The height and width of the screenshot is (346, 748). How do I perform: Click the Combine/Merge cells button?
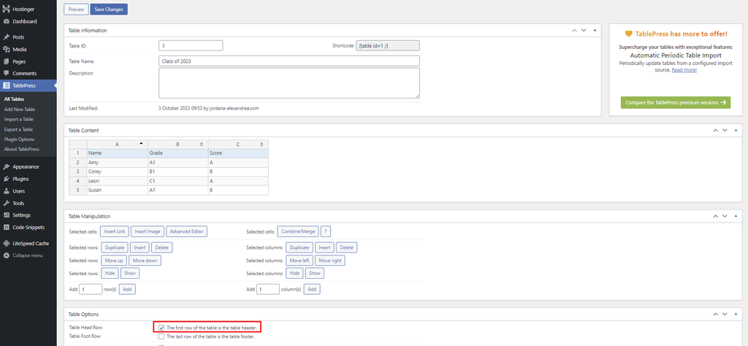(298, 231)
